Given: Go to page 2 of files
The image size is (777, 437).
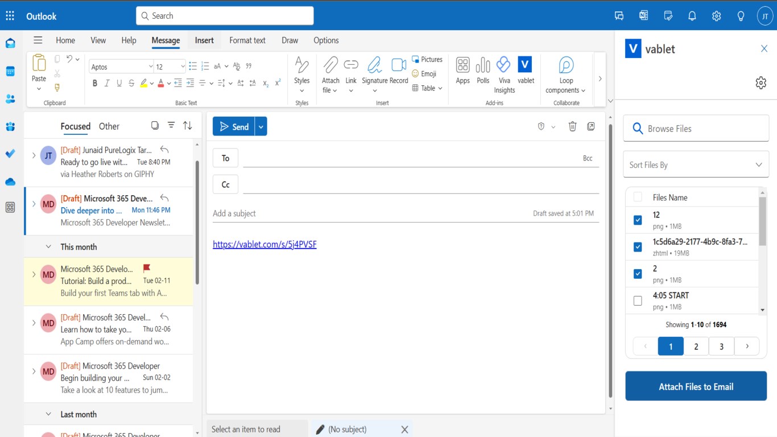Looking at the screenshot, I should (x=696, y=346).
